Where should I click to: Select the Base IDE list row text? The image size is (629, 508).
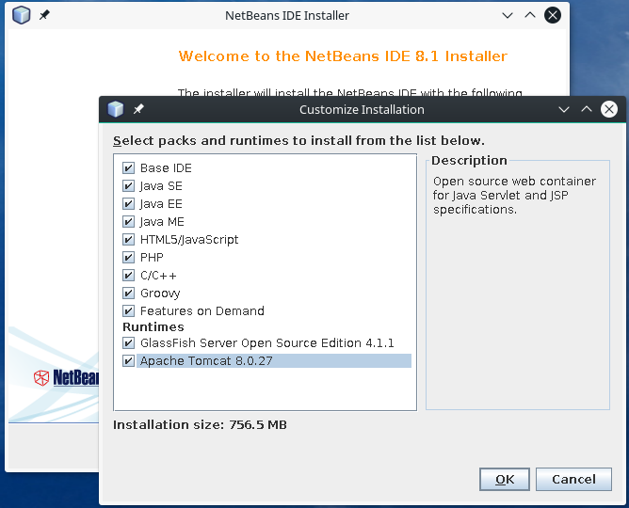[x=166, y=167]
